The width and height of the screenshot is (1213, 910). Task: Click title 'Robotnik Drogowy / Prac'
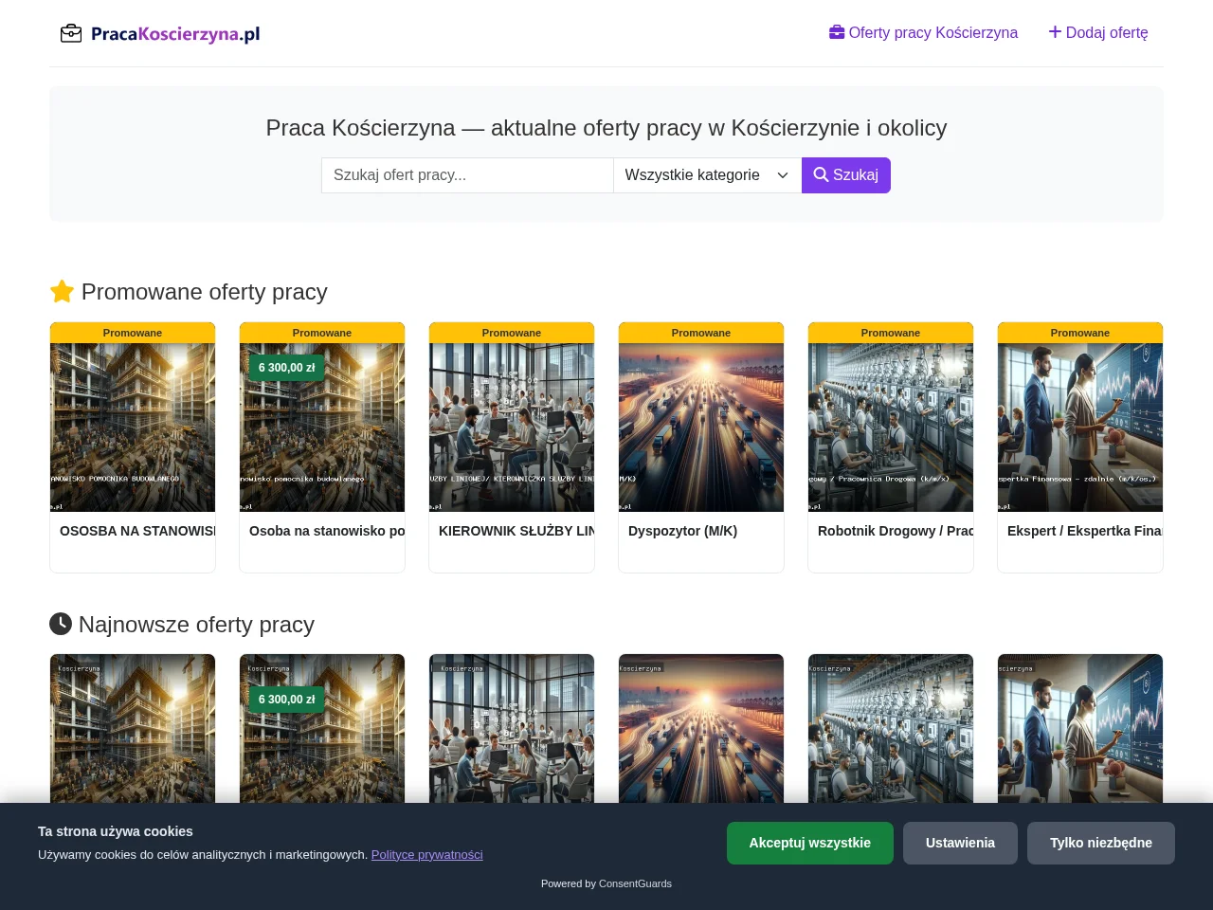click(896, 531)
